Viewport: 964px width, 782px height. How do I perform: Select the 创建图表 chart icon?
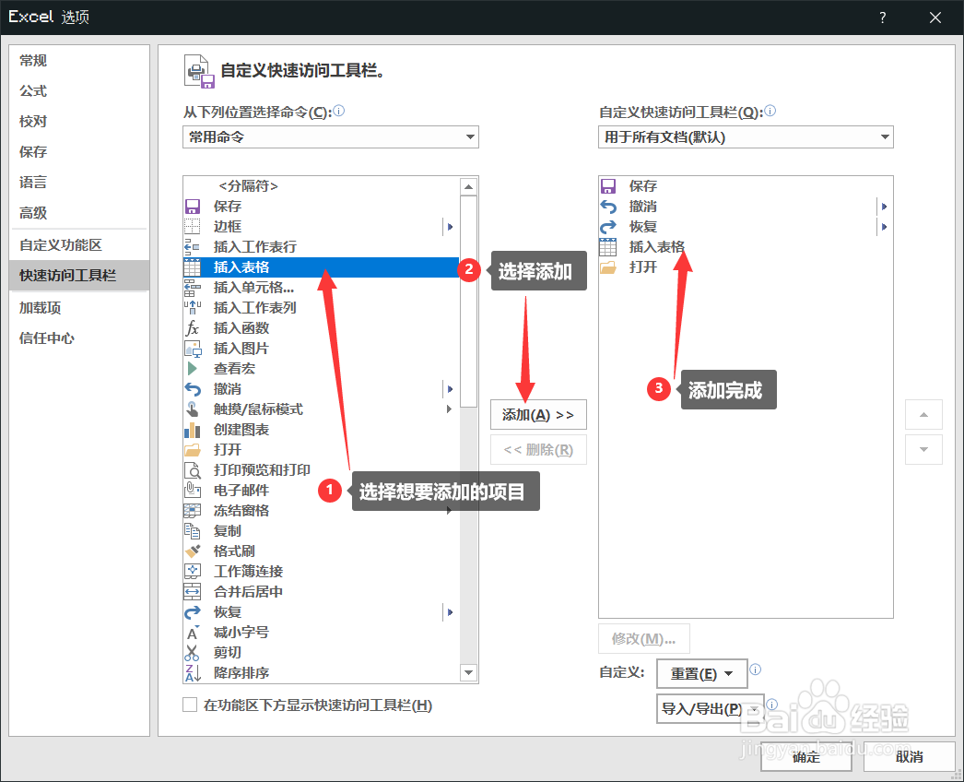coord(192,430)
